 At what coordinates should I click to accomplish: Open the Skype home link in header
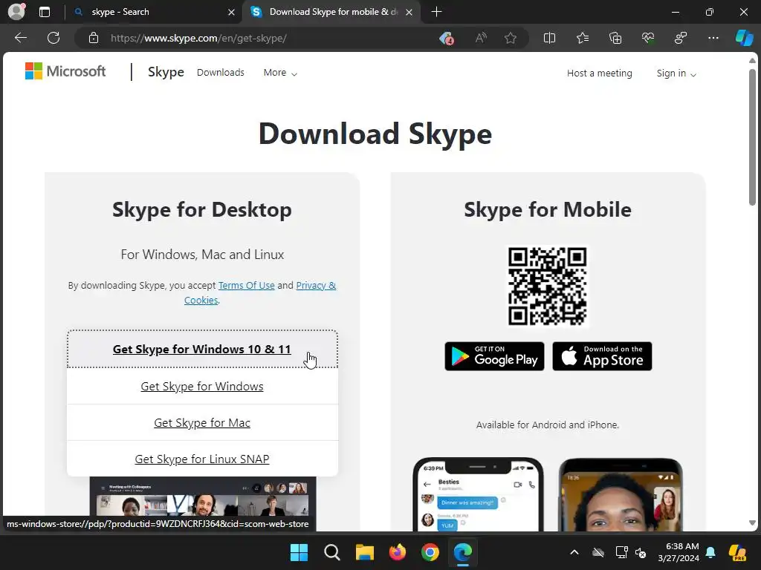166,72
